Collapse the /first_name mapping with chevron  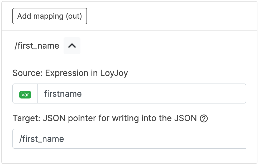click(72, 46)
